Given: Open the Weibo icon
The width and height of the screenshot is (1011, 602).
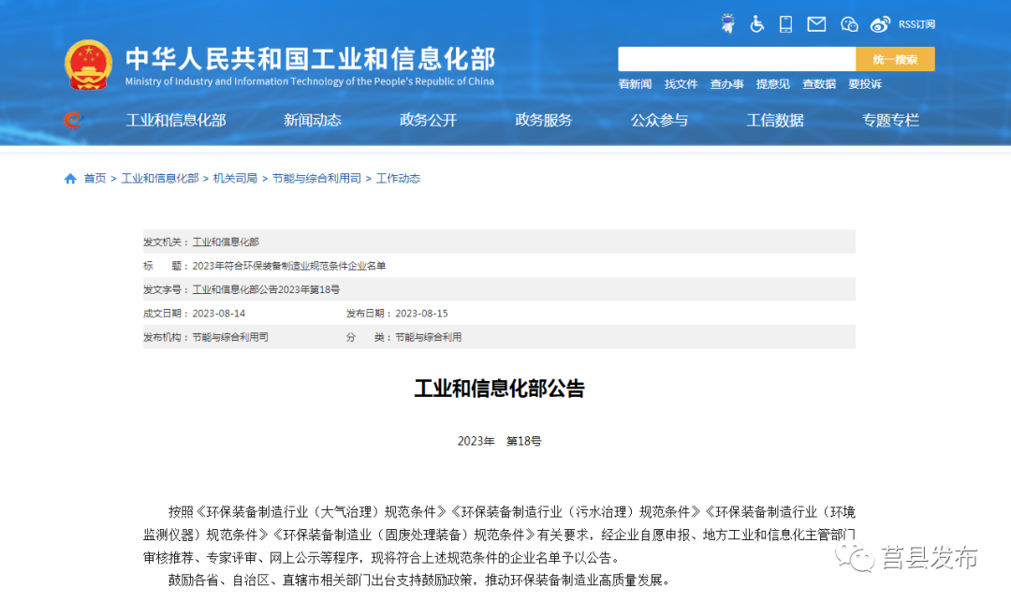Looking at the screenshot, I should [880, 24].
